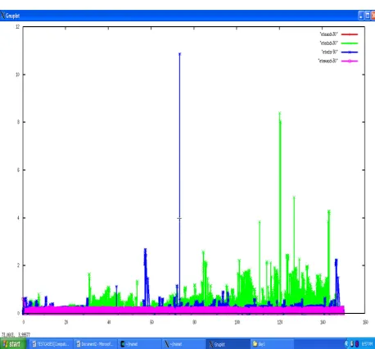Switch to Document2 Microsoft Word taskbar button
Screen dimensions: 375x349
tap(96, 344)
